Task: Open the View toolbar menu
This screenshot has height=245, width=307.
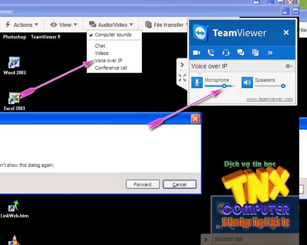Action: coord(64,25)
